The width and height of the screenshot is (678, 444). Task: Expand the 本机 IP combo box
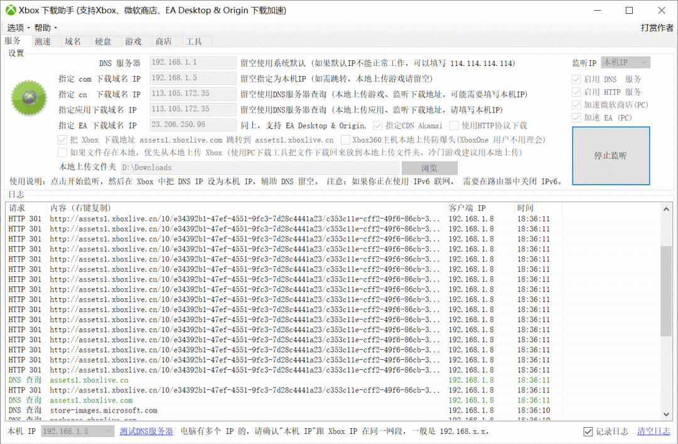coord(78,431)
